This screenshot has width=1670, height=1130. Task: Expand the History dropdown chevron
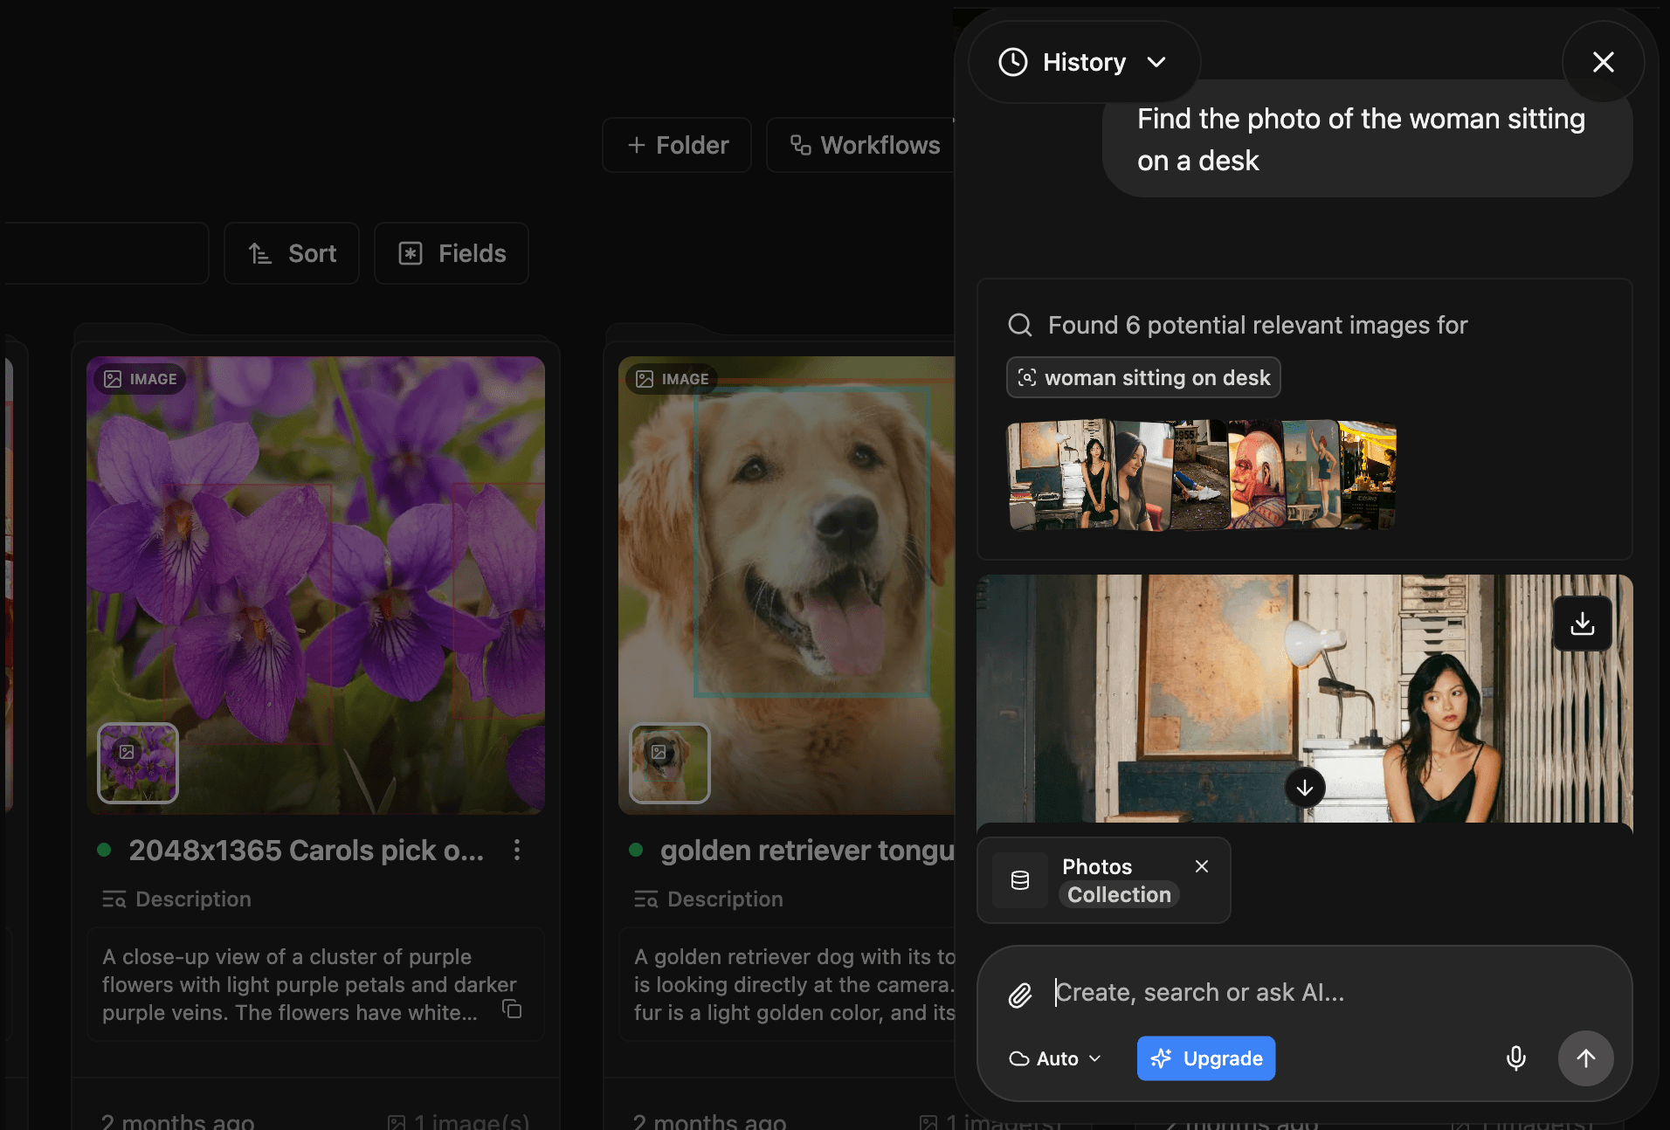tap(1157, 62)
